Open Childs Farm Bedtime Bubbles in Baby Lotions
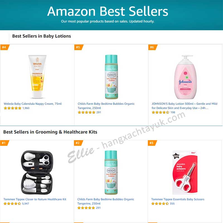Screen dimensions: 223x223 click(x=106, y=106)
